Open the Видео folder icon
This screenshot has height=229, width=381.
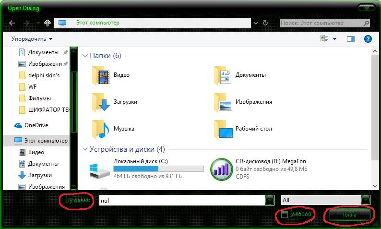(101, 75)
